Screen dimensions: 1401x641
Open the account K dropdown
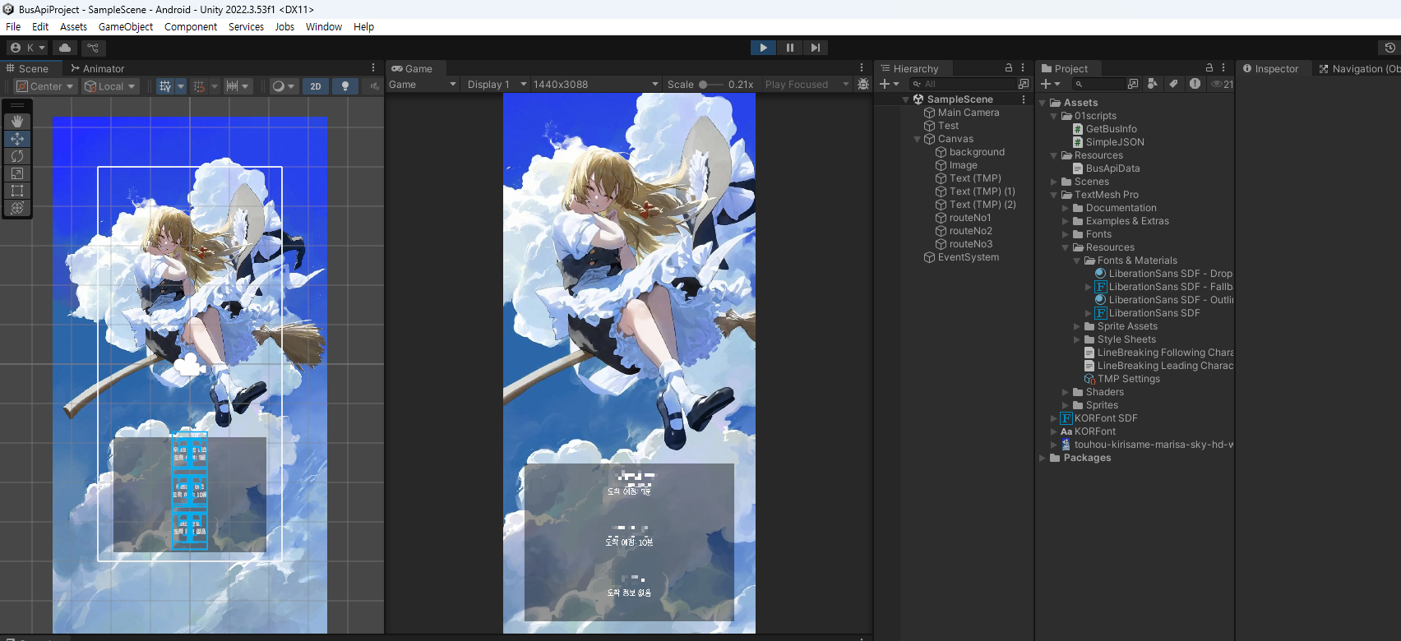27,48
